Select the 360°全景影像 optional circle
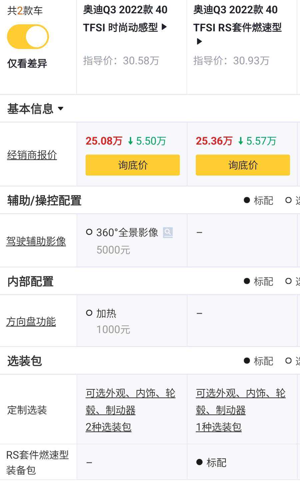The width and height of the screenshot is (300, 481). point(89,232)
